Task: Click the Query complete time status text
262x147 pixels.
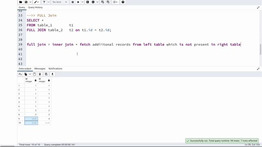Action: point(59,145)
